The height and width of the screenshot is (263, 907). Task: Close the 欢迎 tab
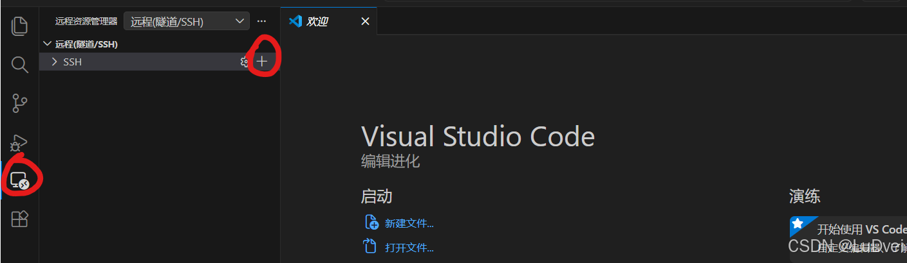pyautogui.click(x=365, y=21)
